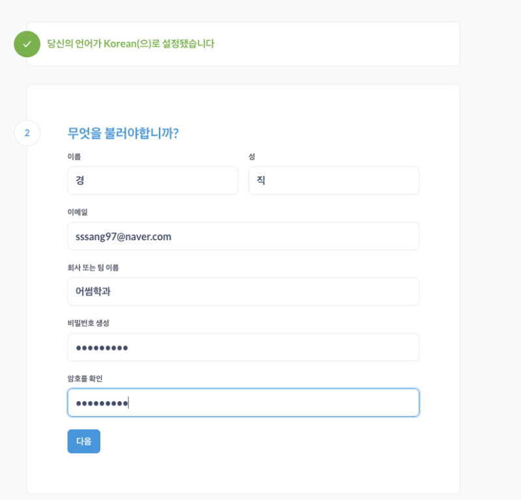Click the 암호를 확인 label
The width and height of the screenshot is (521, 500).
pyautogui.click(x=85, y=378)
